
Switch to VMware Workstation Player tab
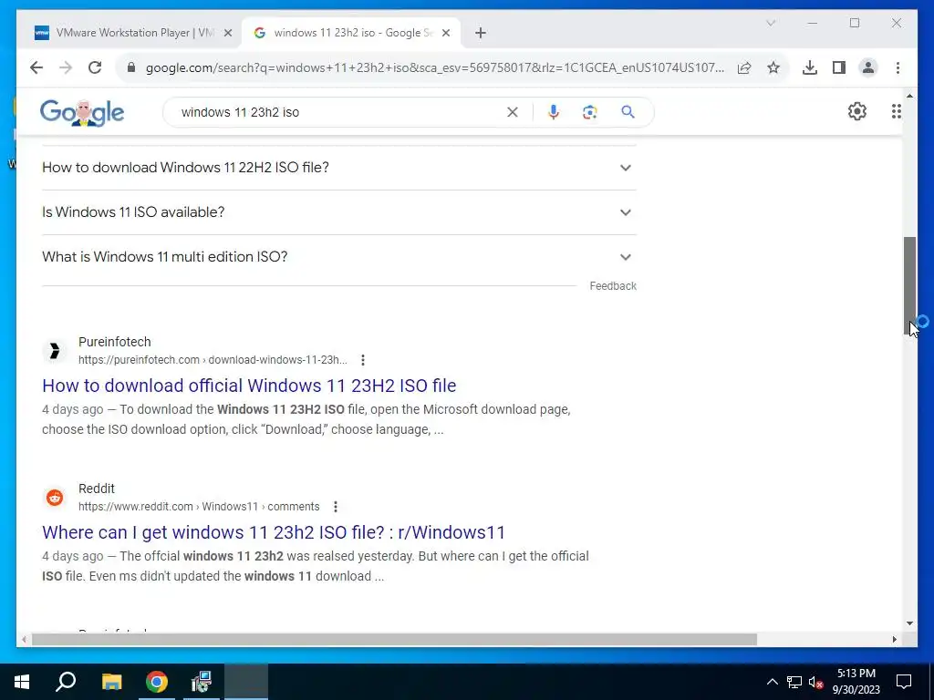133,33
